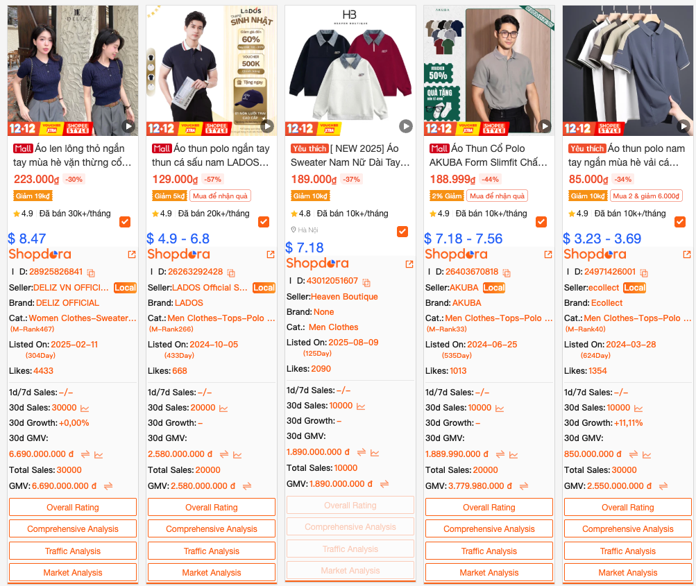696x586 pixels.
Task: Convert currency of AKUBA 30d GMV
Action: 500,455
